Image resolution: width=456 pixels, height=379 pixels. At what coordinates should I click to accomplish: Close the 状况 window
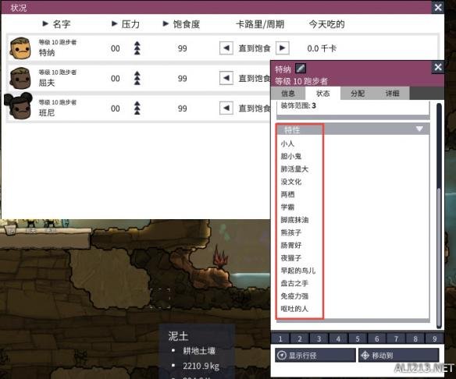(438, 7)
